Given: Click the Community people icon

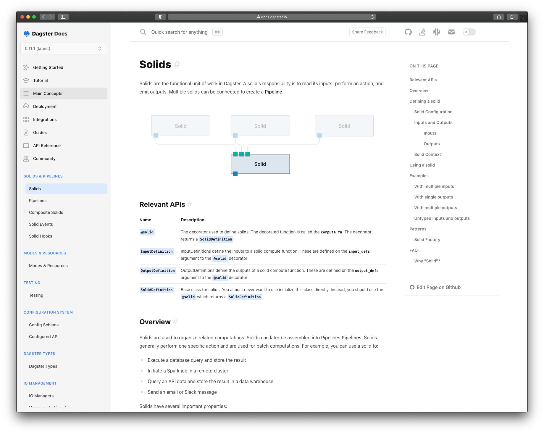Looking at the screenshot, I should point(26,159).
